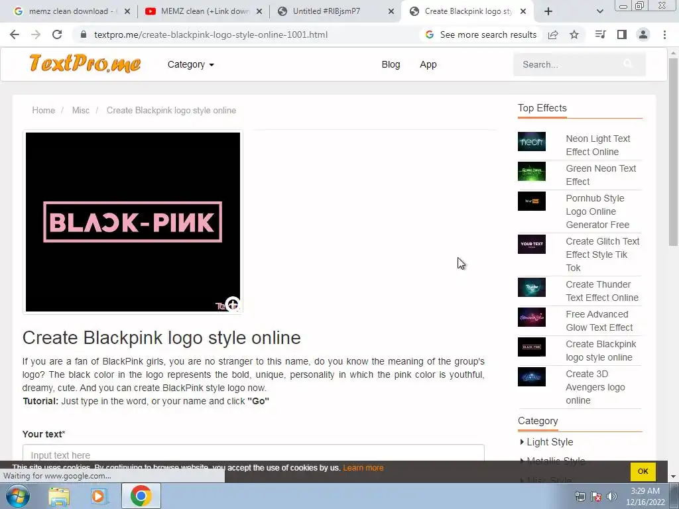Click the volume speaker tray icon
The width and height of the screenshot is (679, 509).
point(612,496)
